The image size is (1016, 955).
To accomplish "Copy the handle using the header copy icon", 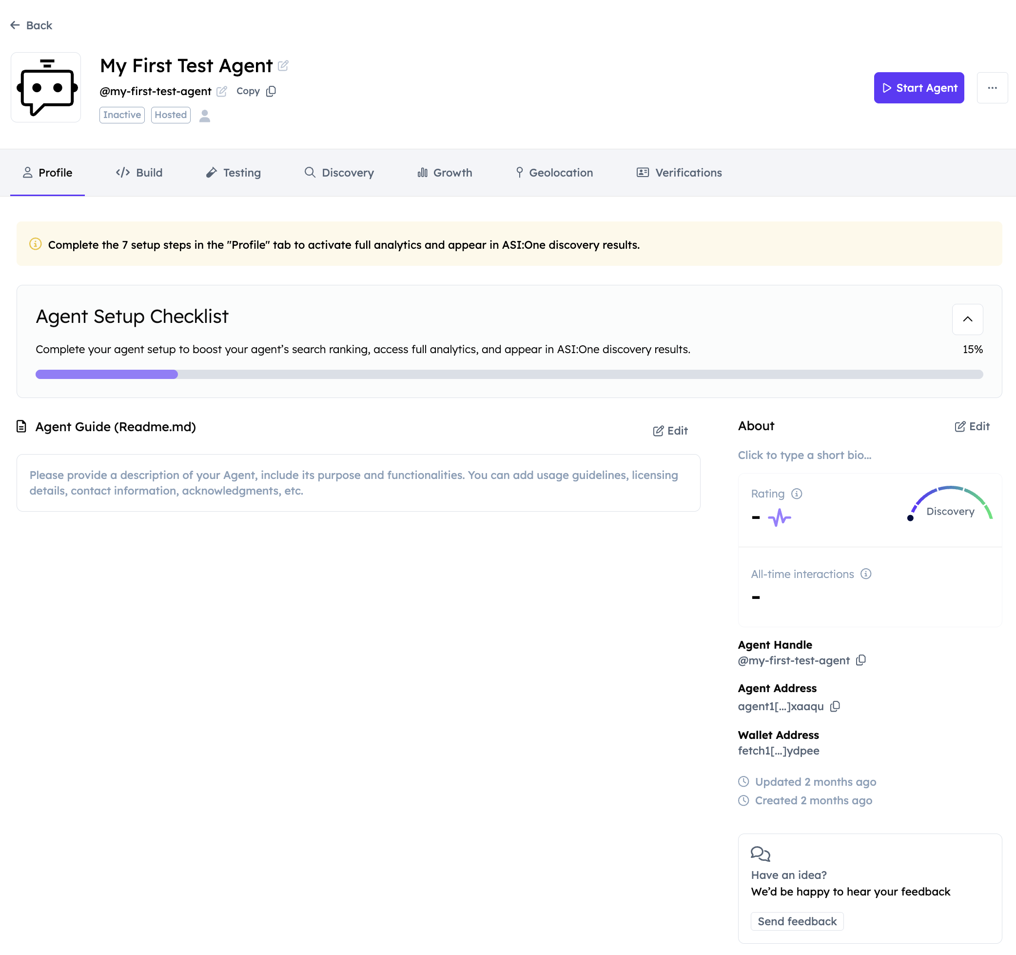I will coord(271,91).
